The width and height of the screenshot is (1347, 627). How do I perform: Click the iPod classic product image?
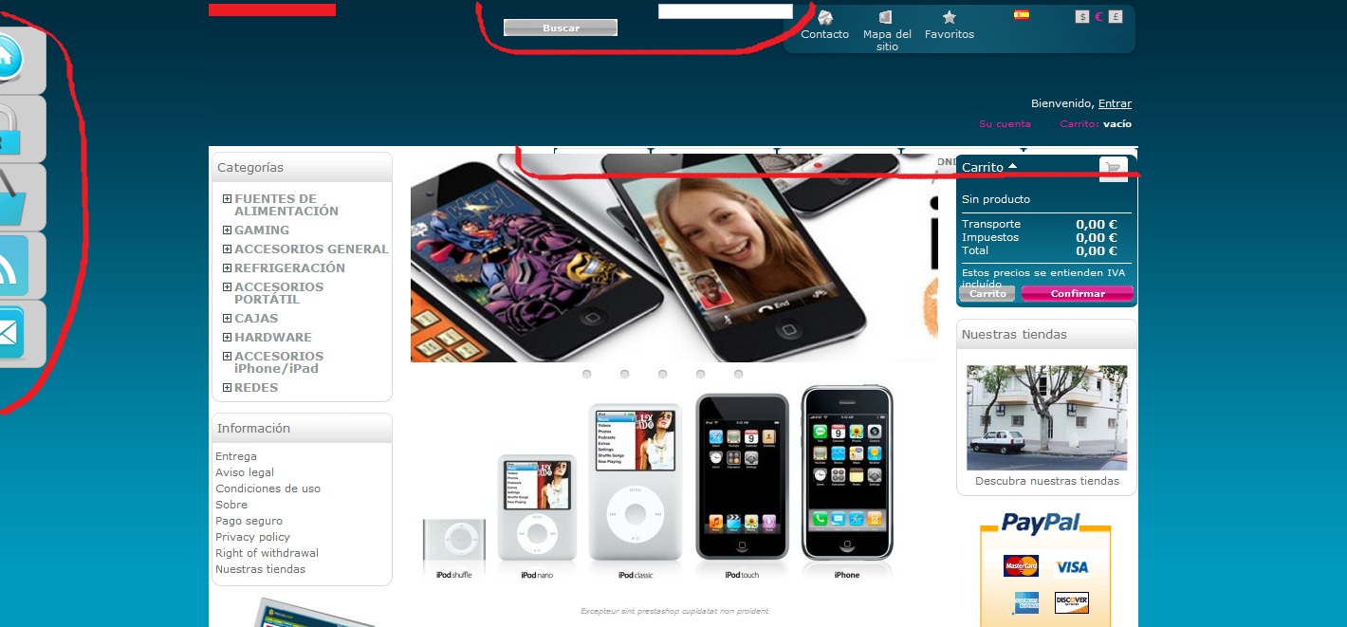coord(635,484)
